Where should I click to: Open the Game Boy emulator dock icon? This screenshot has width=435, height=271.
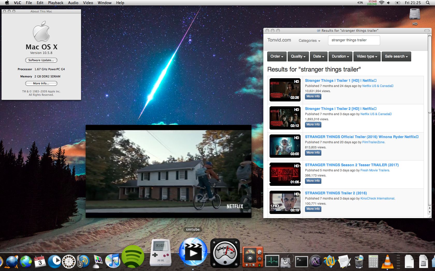161,253
